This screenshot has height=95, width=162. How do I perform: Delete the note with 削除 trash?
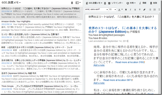pyautogui.click(x=153, y=3)
